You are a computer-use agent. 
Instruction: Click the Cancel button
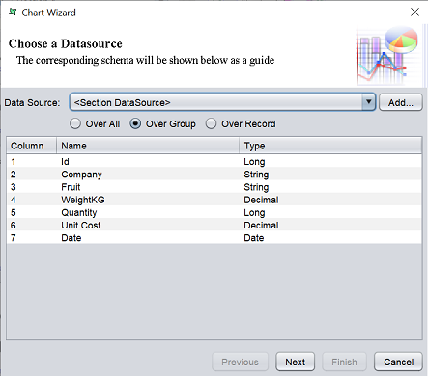pos(398,362)
